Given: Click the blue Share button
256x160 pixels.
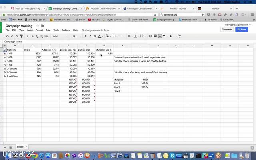Looking at the screenshot, I should (242, 29).
